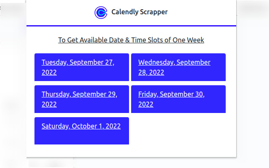
Task: Open Thursday, September 29, 2022 slots
Action: pos(79,94)
